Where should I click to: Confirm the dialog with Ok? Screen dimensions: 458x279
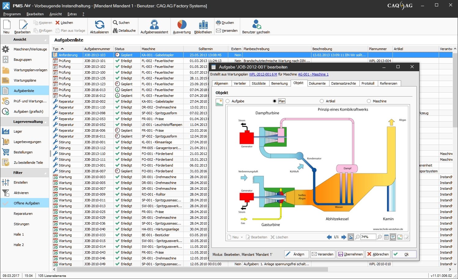coord(404,254)
